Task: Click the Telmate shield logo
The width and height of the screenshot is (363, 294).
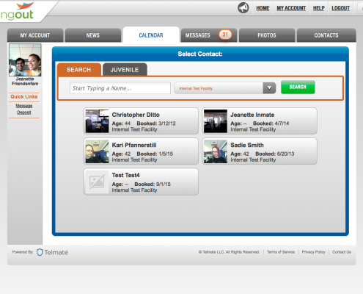Action: (40, 252)
